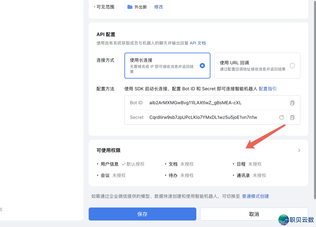Open 配置方法 settings area
Image resolution: width=316 pixels, height=227 pixels.
[x=106, y=89]
